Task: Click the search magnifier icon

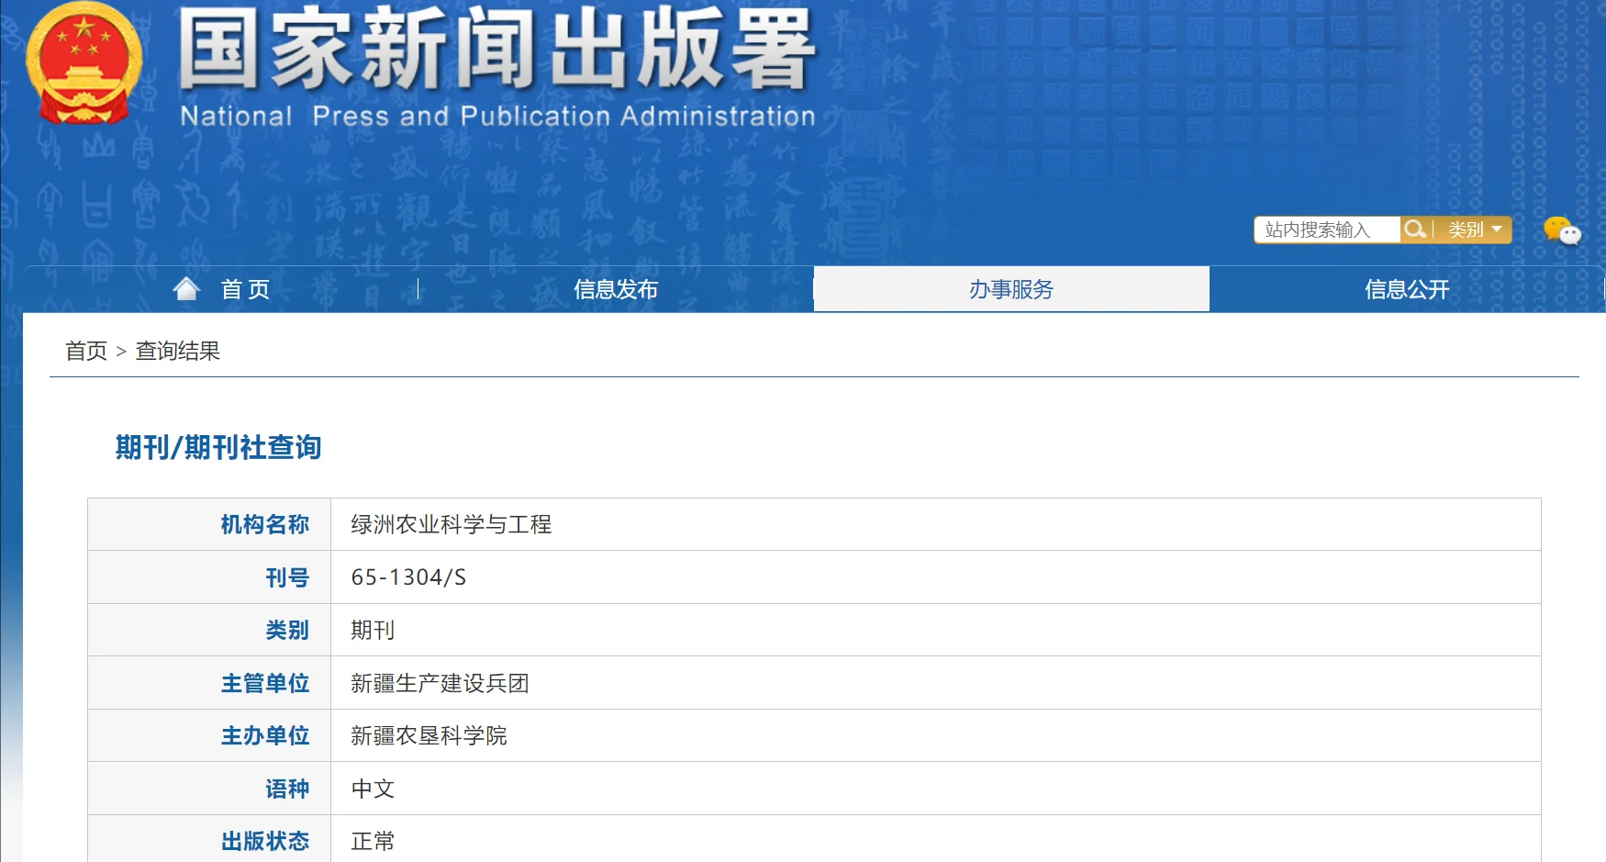Action: point(1415,229)
